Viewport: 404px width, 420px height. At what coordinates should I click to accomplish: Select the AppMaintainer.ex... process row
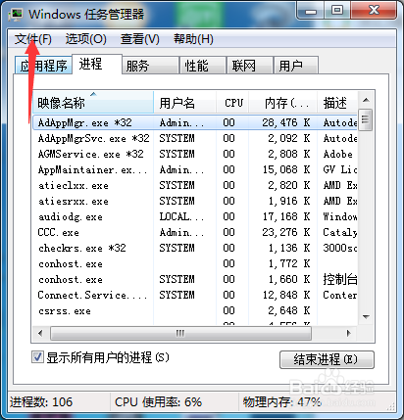coord(195,169)
